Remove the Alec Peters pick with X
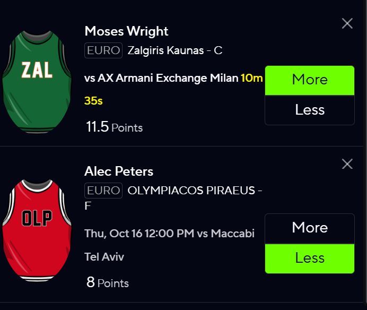Image resolution: width=367 pixels, height=310 pixels. (x=347, y=163)
